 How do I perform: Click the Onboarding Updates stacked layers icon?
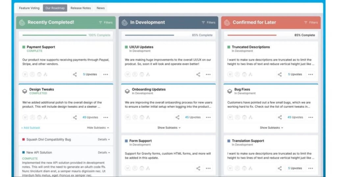127,91
